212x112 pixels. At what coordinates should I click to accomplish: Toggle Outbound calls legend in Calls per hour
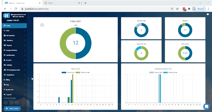(83, 72)
